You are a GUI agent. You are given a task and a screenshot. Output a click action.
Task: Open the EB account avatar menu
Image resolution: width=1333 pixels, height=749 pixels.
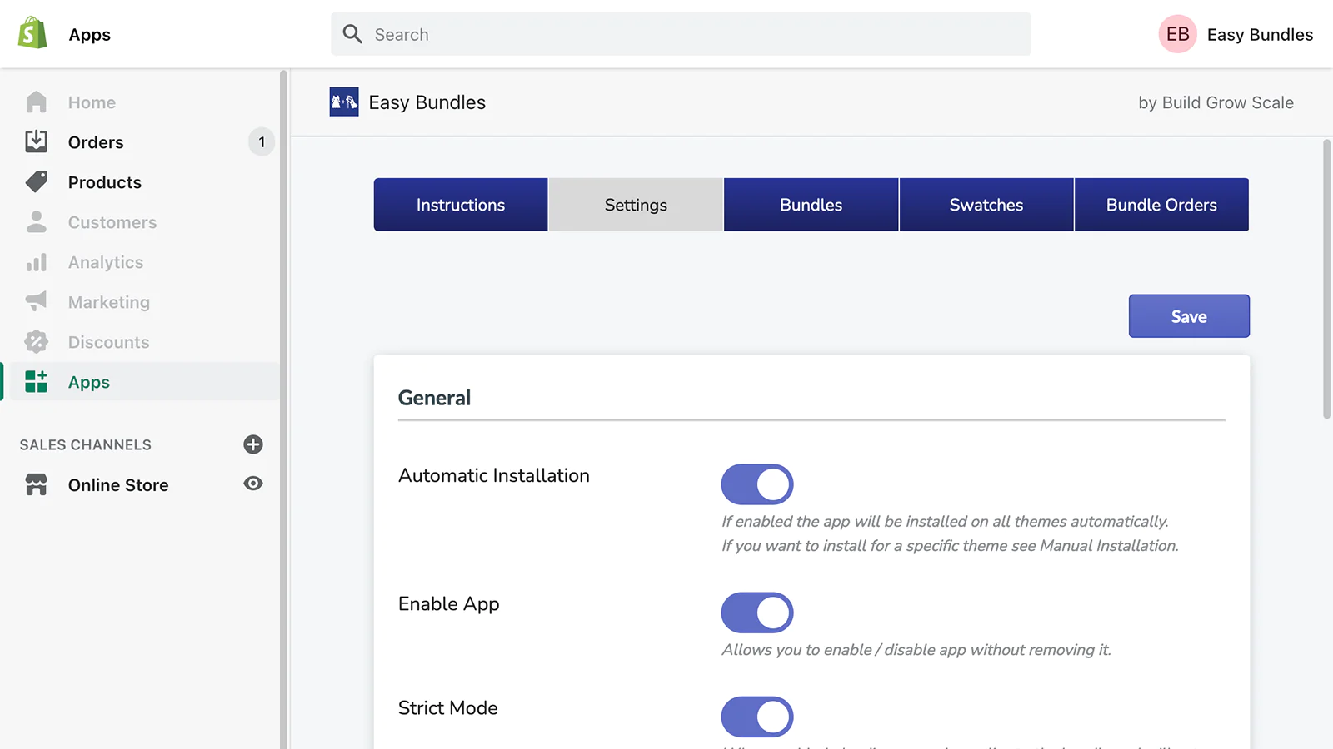[x=1177, y=34]
